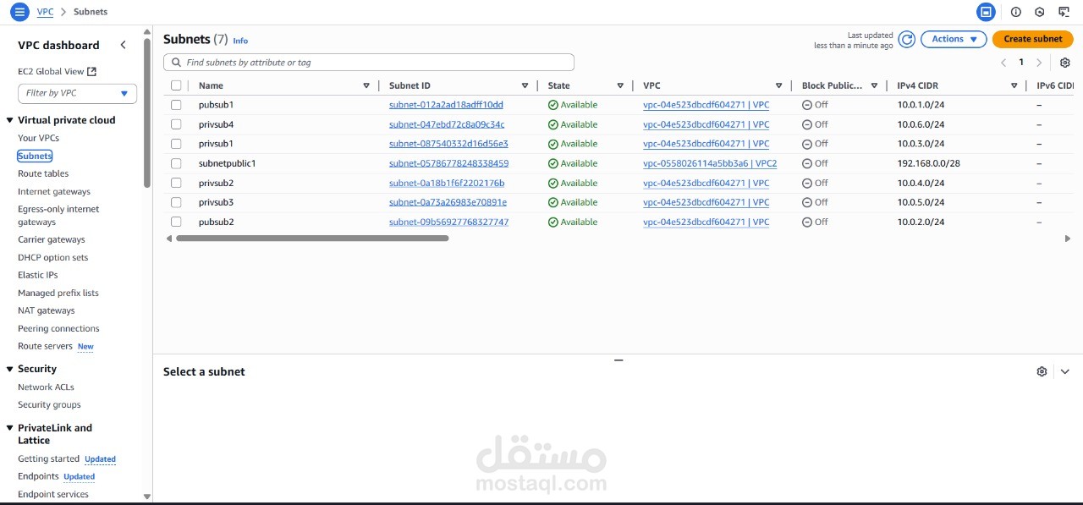The height and width of the screenshot is (505, 1083).
Task: Click the hexagon settings icon in header
Action: click(1040, 12)
